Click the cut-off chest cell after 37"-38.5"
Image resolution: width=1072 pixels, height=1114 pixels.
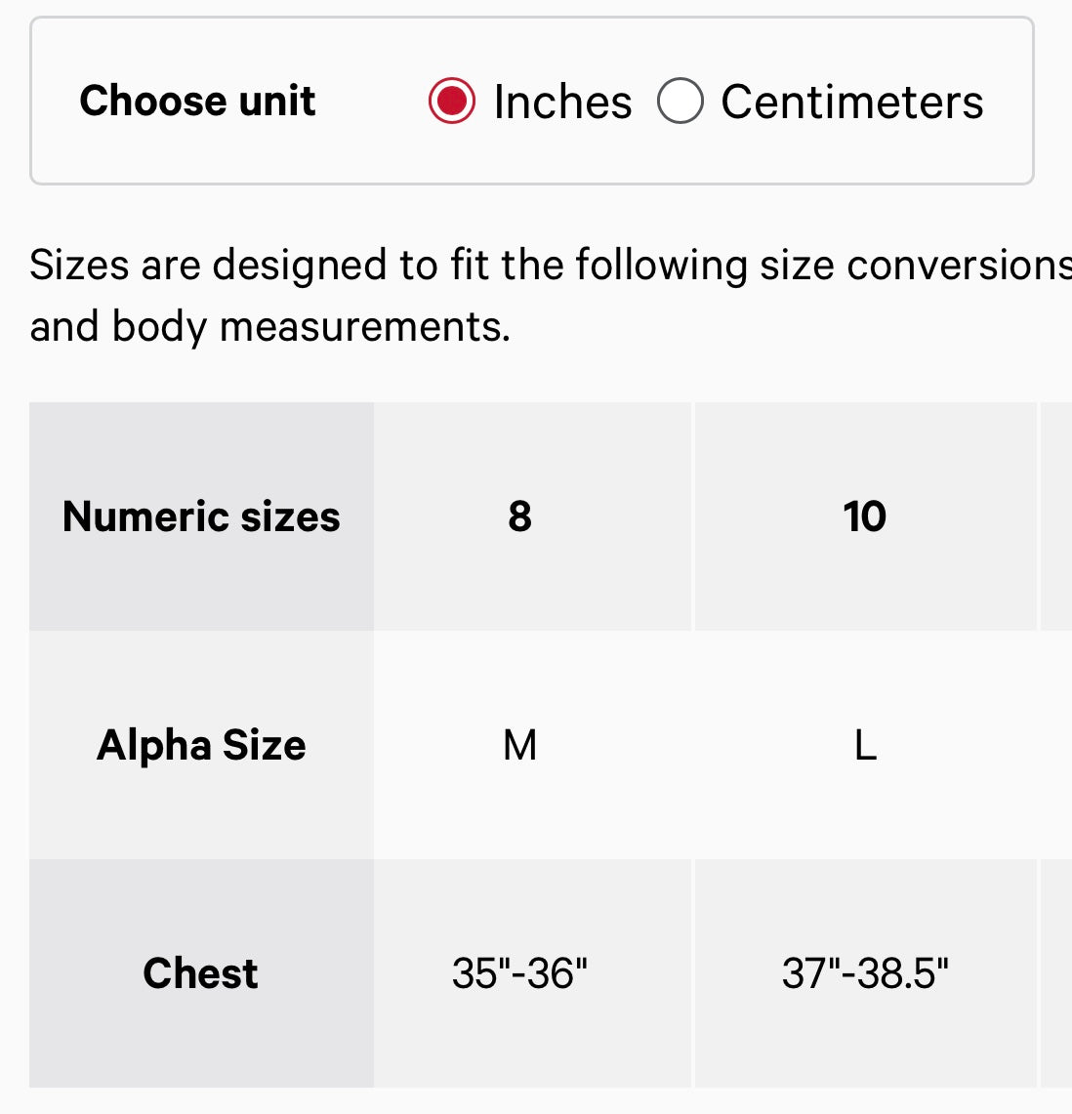point(1056,973)
